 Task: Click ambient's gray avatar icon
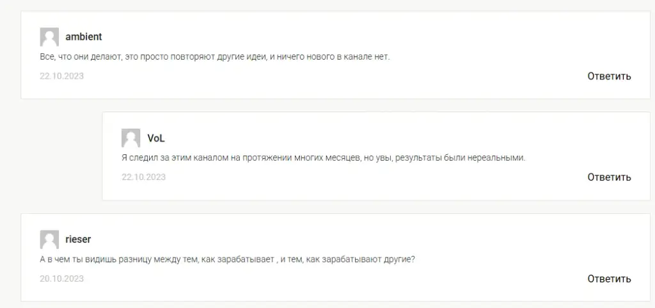pos(49,36)
